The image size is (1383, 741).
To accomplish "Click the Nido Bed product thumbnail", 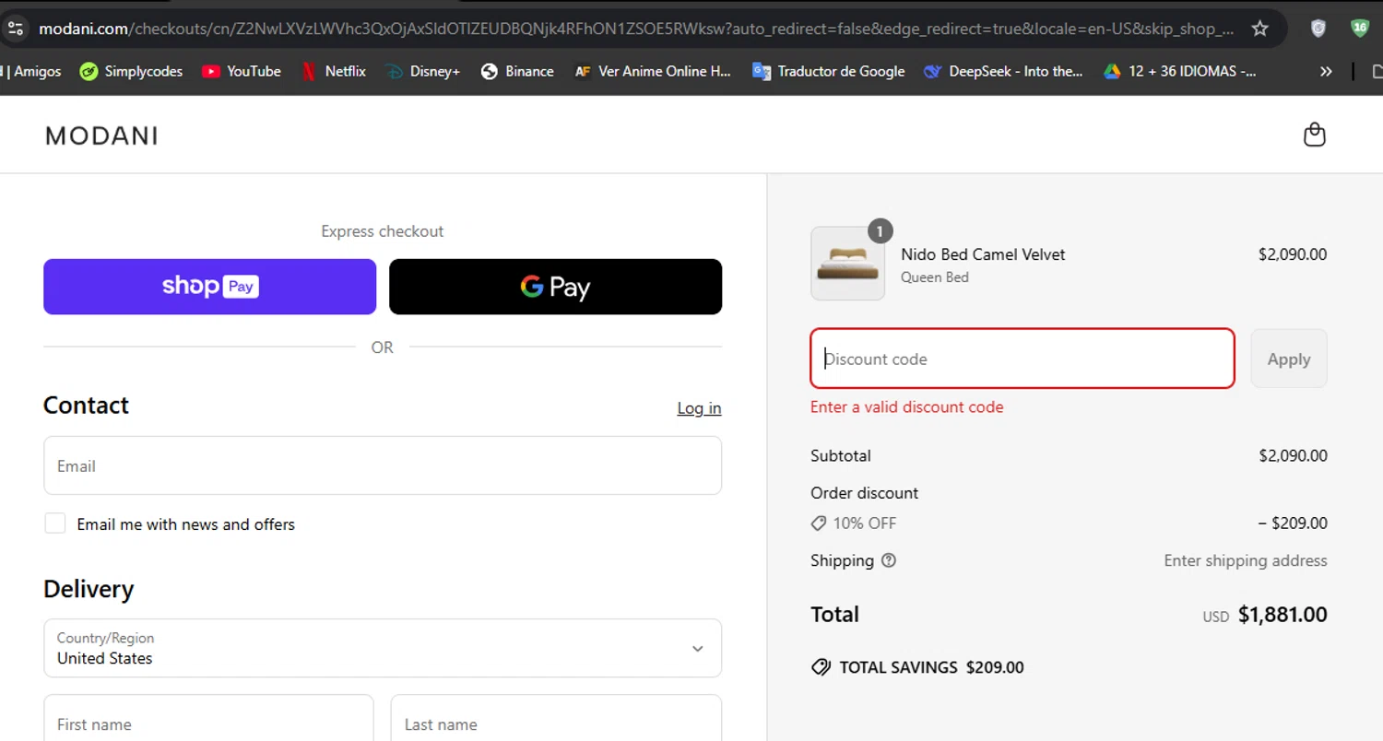I will pos(847,264).
